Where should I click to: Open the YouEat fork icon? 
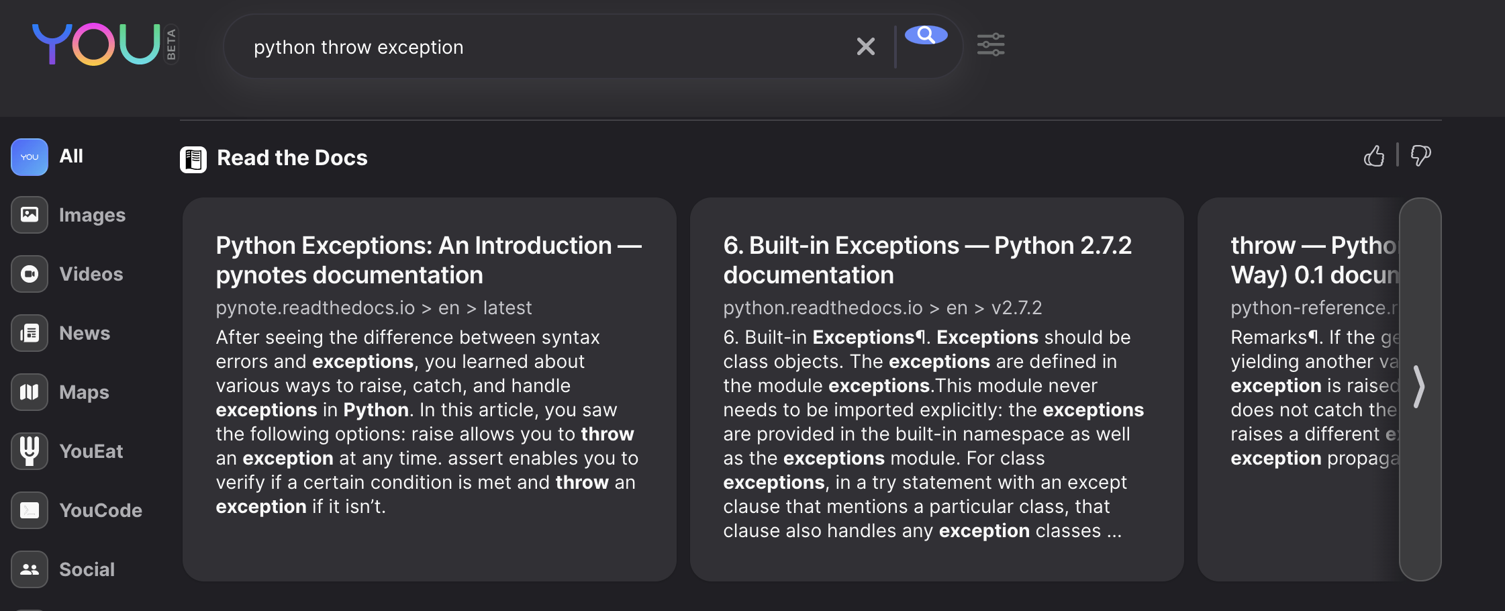(x=30, y=451)
